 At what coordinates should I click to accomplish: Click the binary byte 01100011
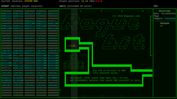[41, 78]
